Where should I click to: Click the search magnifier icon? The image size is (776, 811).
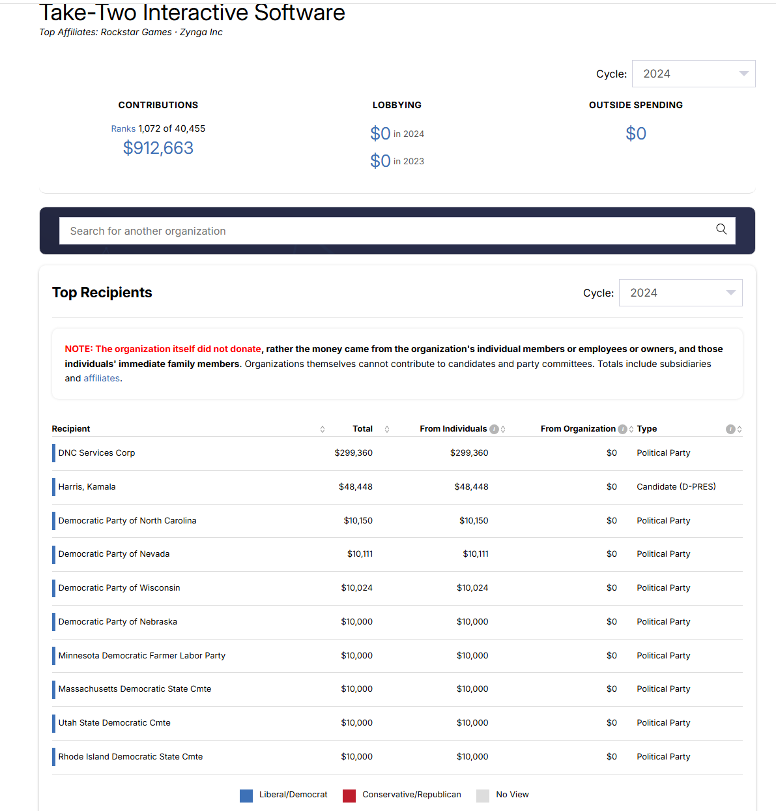(x=721, y=229)
